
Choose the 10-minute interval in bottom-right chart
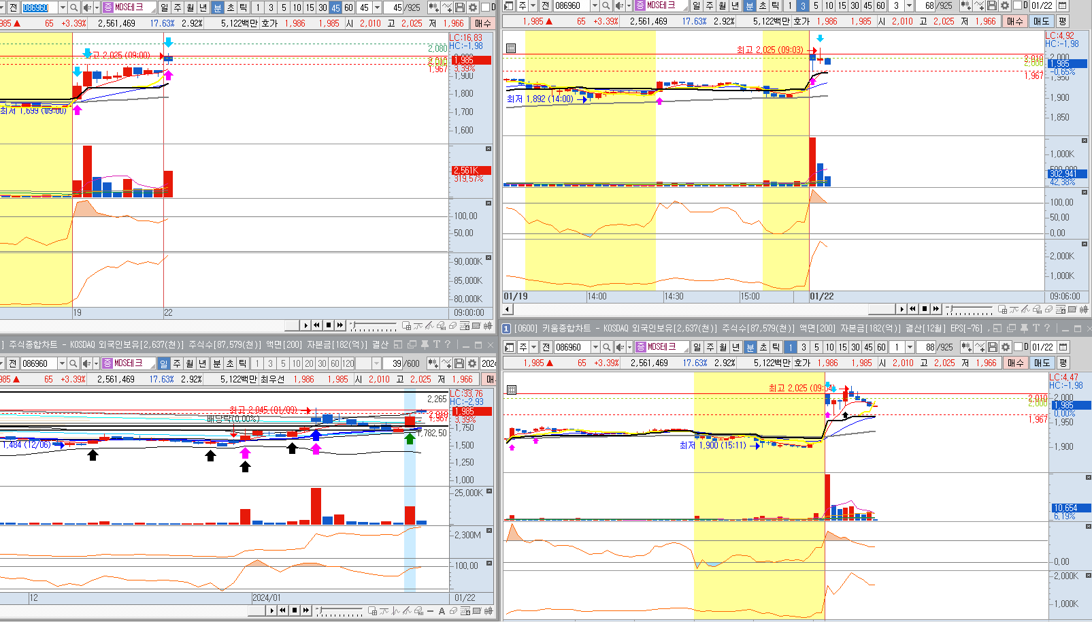[x=830, y=347]
